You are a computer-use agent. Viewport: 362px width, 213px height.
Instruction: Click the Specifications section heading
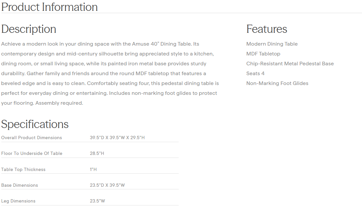pyautogui.click(x=35, y=124)
